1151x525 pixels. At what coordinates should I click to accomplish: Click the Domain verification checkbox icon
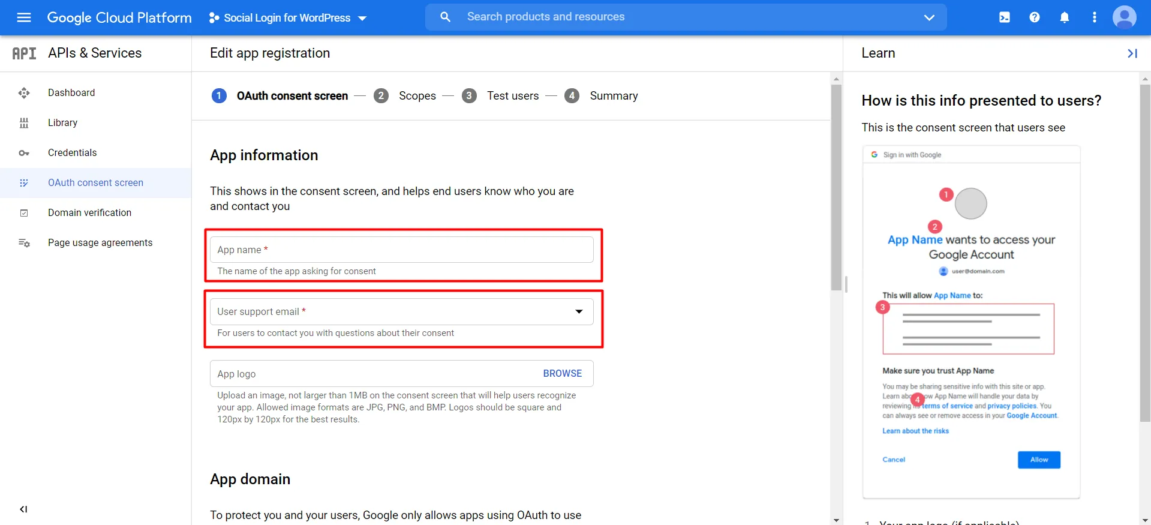(24, 213)
